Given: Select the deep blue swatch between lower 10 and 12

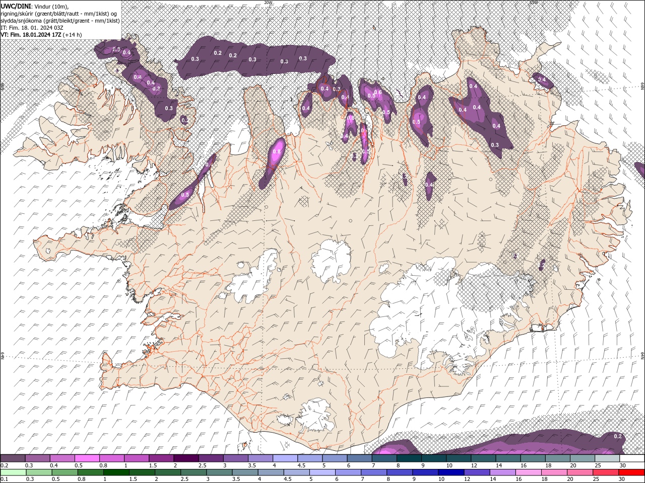Looking at the screenshot, I should pyautogui.click(x=450, y=472).
